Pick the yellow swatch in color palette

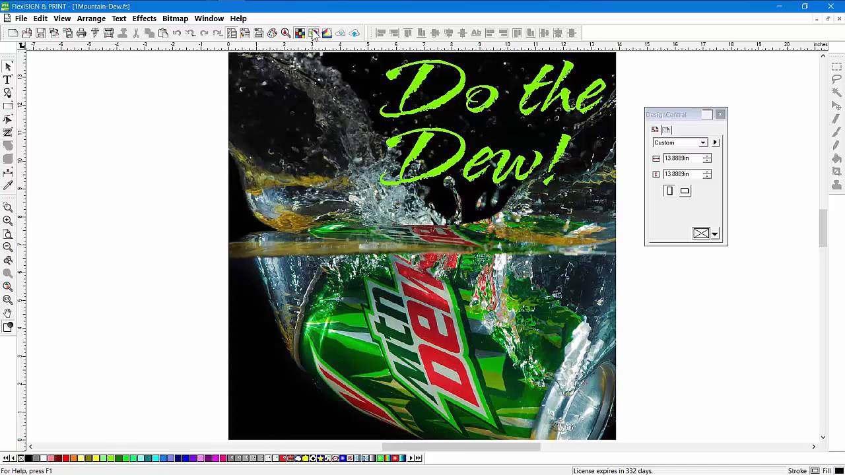point(96,458)
